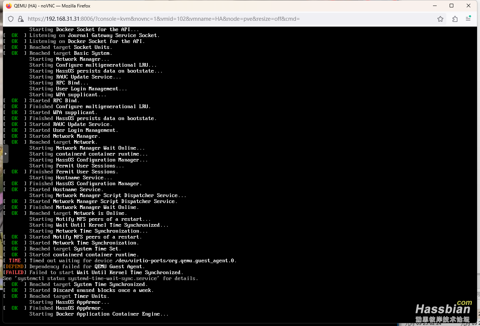Click 'Started Hostname Service.' line
The height and width of the screenshot is (326, 480).
pos(66,189)
